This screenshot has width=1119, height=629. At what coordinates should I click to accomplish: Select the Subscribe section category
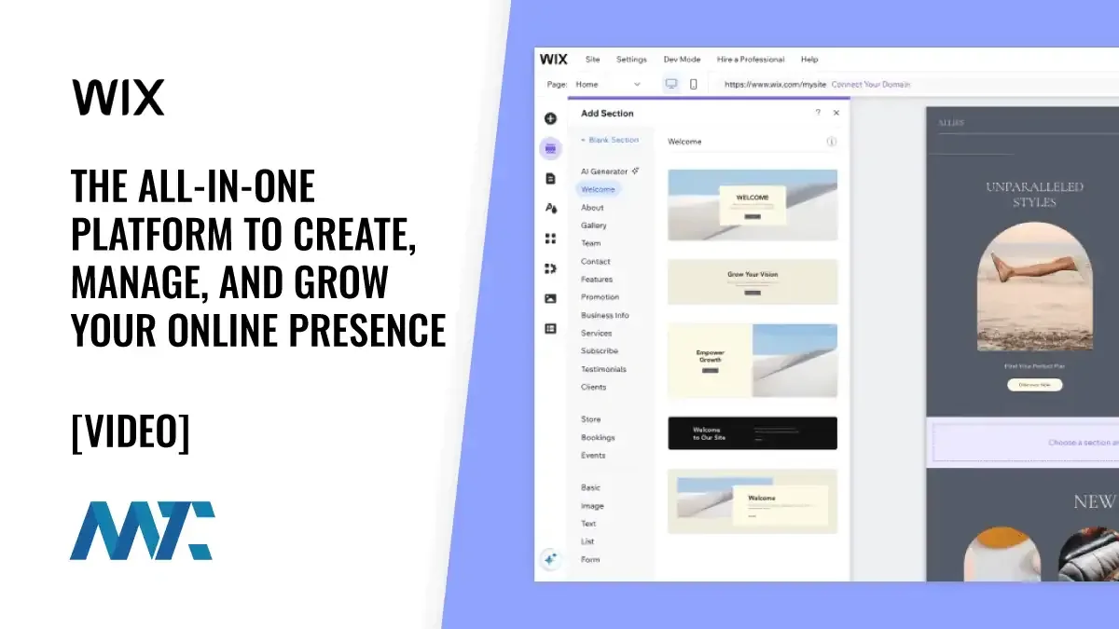coord(600,351)
